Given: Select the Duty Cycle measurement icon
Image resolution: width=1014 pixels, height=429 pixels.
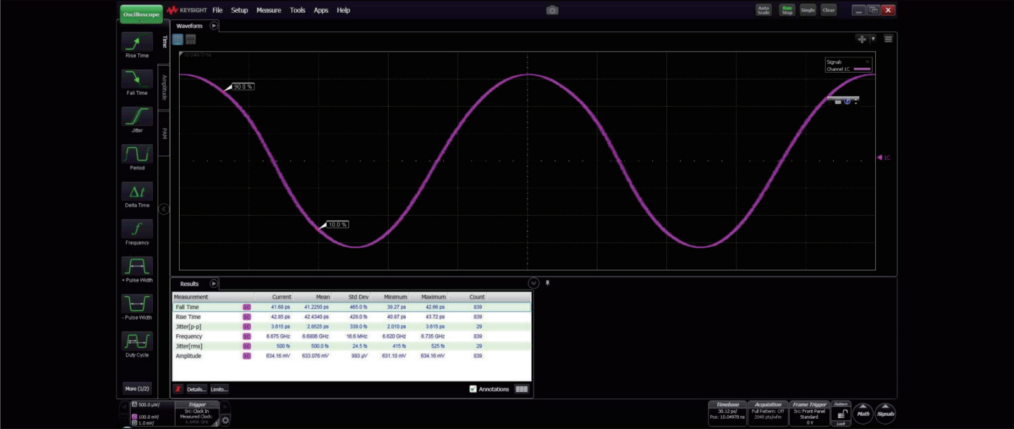Looking at the screenshot, I should point(137,342).
